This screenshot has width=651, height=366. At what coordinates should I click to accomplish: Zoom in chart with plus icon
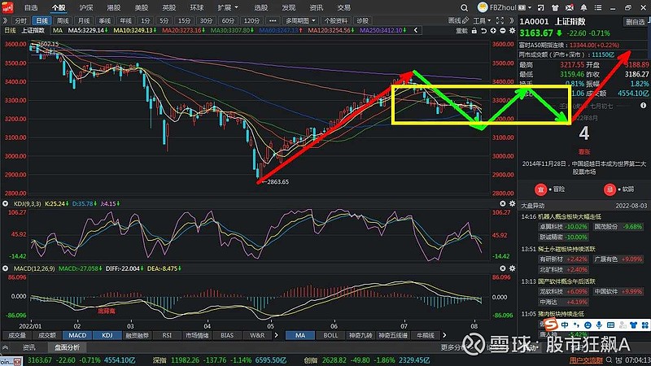click(x=493, y=31)
